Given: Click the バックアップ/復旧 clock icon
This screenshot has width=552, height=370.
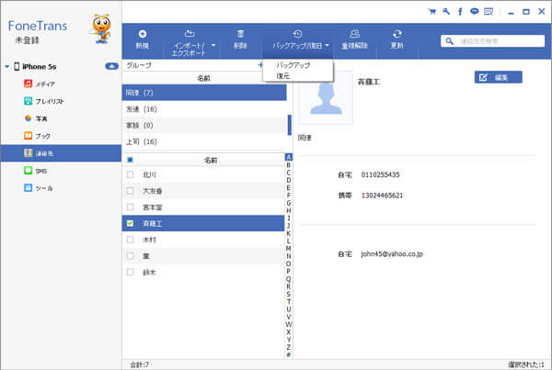Looking at the screenshot, I should tap(297, 34).
